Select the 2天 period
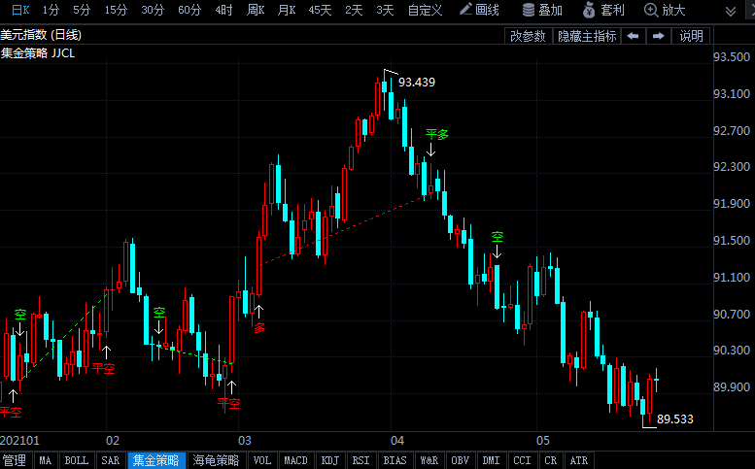 point(354,10)
